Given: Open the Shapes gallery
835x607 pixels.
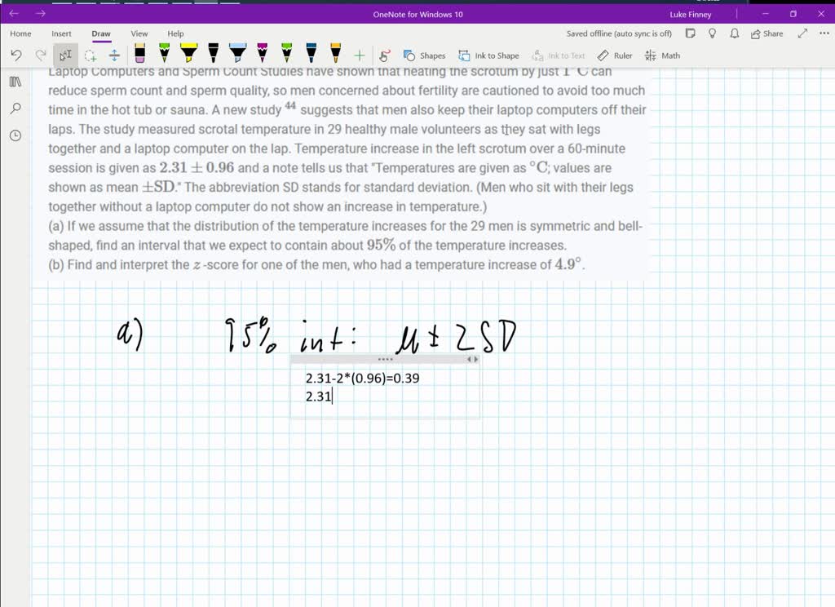Looking at the screenshot, I should pos(425,55).
